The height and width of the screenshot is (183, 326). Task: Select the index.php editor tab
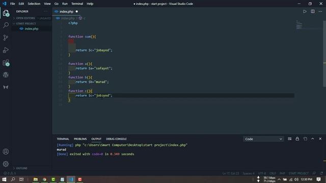66,12
